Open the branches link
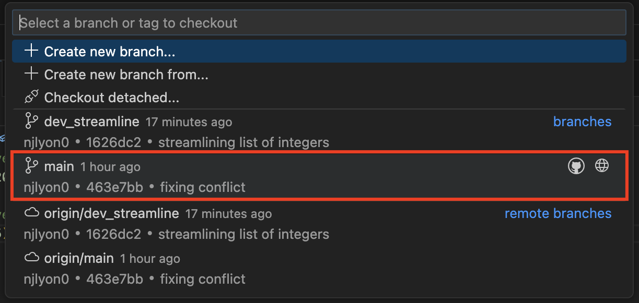 pyautogui.click(x=582, y=121)
